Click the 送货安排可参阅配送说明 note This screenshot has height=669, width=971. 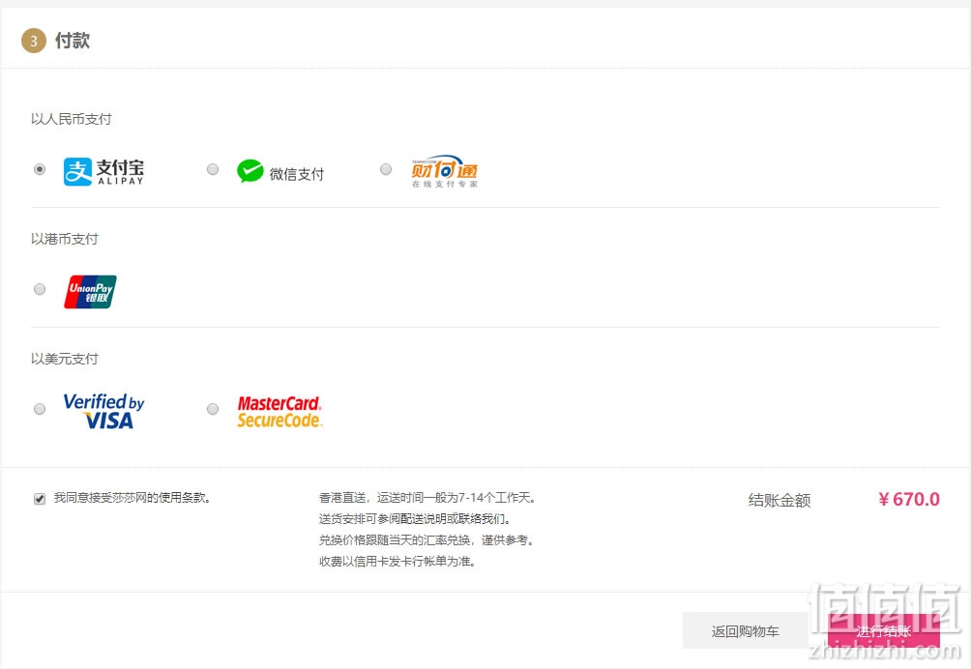point(415,518)
